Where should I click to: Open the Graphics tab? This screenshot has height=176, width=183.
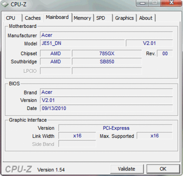125,18
